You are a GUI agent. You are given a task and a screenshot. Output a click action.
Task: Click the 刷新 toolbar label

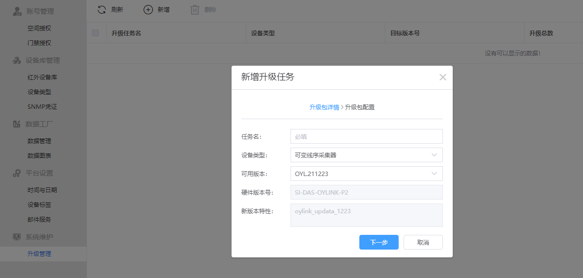point(117,10)
